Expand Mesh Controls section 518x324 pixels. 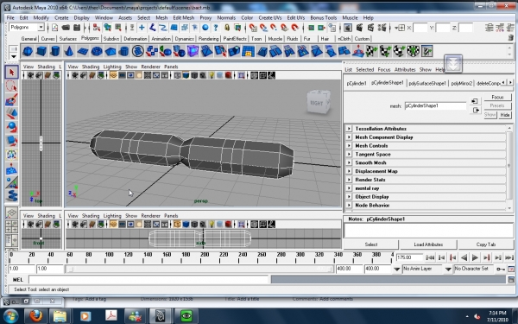(x=349, y=146)
